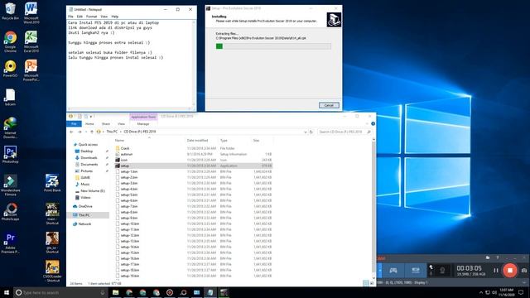
Task: Open the Action Center notification icon
Action: (x=521, y=292)
